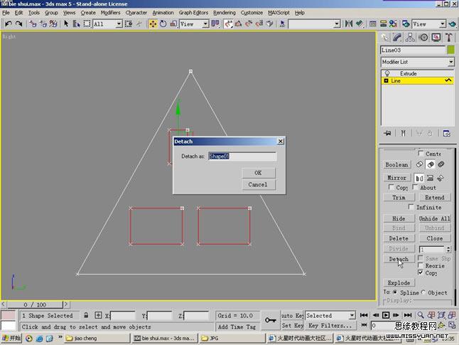
Task: Select the Object radio button
Action: click(x=423, y=292)
